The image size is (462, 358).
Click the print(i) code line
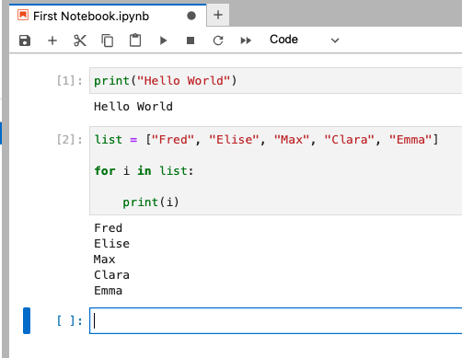[x=151, y=202]
